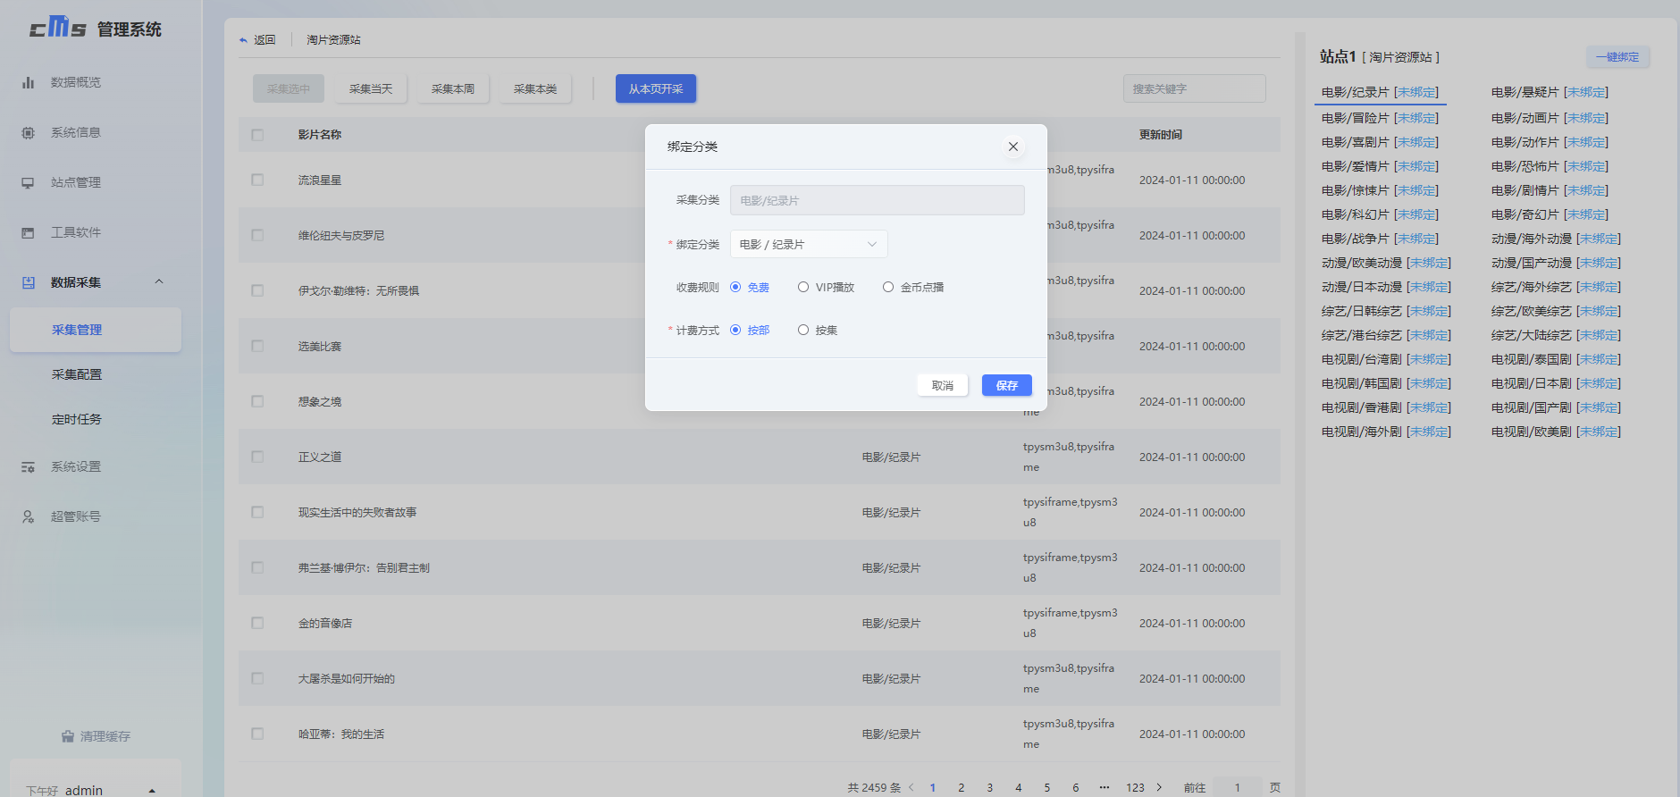Click the 更新时间 column header
The height and width of the screenshot is (797, 1680).
coord(1161,135)
